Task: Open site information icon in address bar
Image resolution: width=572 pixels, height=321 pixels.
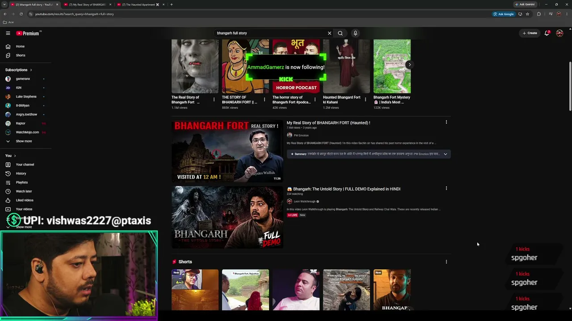Action: click(30, 14)
